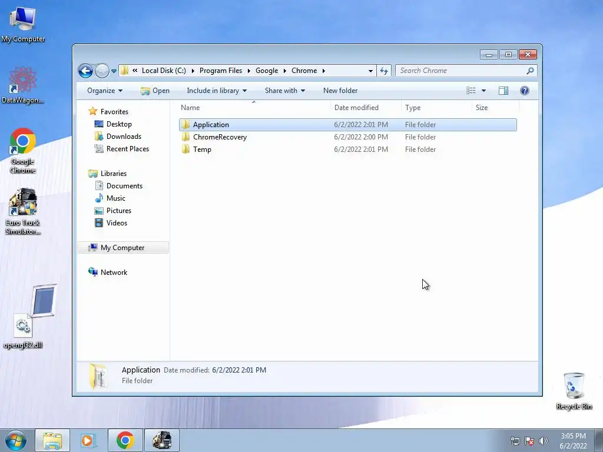
Task: Expand address bar history dropdown
Action: pyautogui.click(x=370, y=71)
